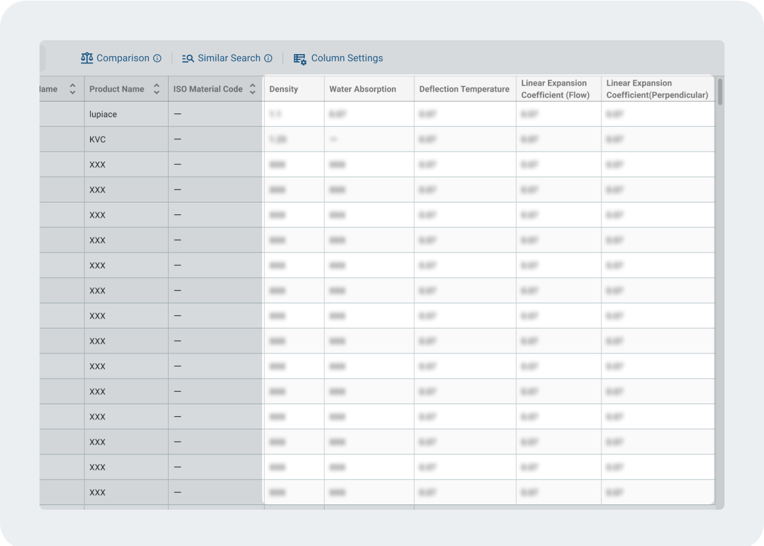Open Column Settings text button
The image size is (764, 546).
(346, 58)
